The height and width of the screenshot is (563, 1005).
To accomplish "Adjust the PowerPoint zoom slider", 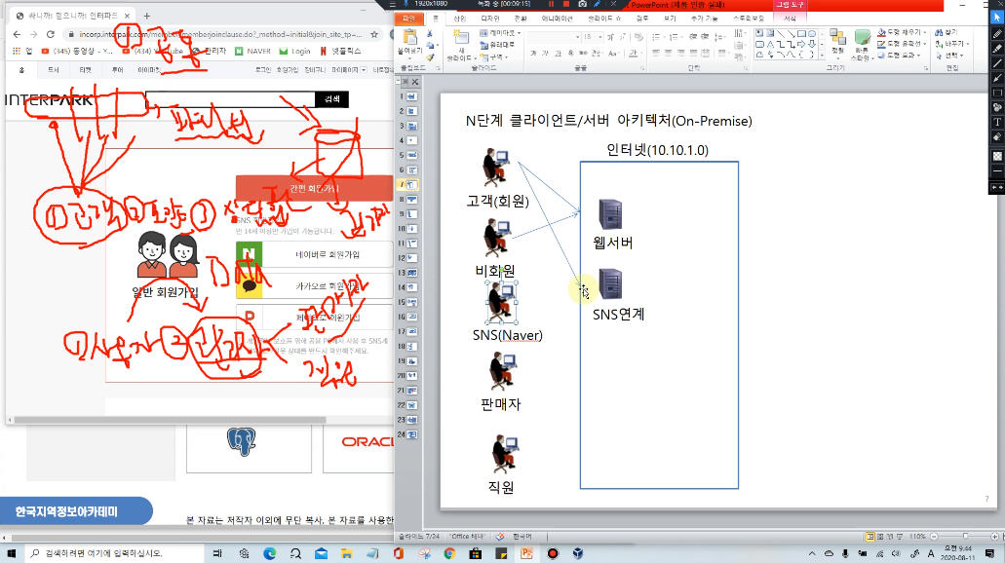I will coord(965,536).
